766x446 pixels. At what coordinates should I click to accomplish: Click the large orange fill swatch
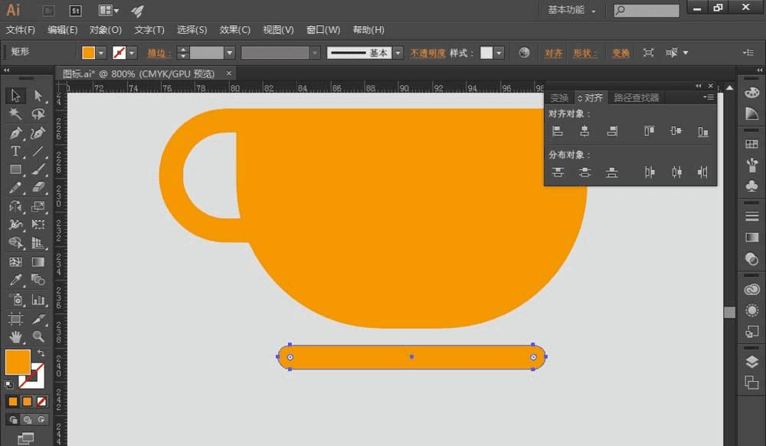18,362
